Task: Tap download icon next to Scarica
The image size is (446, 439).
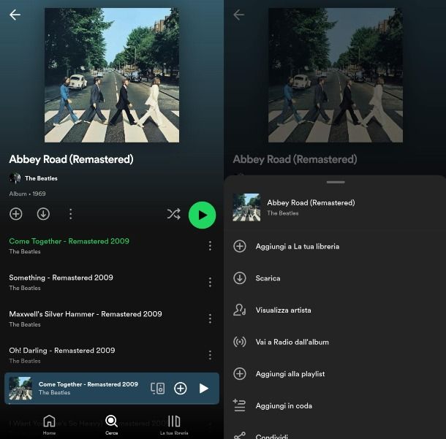Action: 240,278
